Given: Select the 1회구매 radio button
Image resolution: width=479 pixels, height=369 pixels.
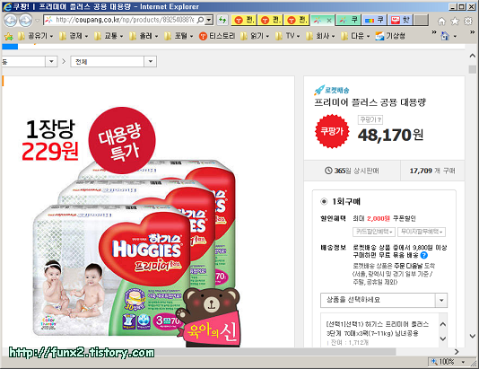Looking at the screenshot, I should click(x=324, y=201).
